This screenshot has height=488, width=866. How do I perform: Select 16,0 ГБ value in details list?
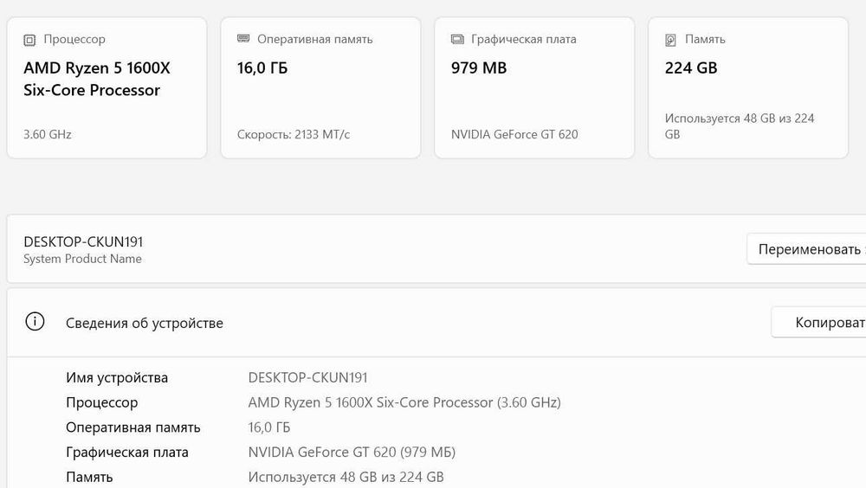[269, 427]
